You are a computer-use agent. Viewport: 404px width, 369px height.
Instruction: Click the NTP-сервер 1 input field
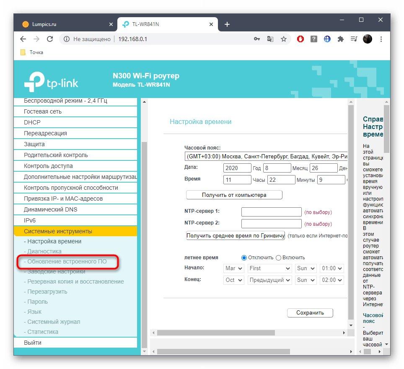click(272, 212)
